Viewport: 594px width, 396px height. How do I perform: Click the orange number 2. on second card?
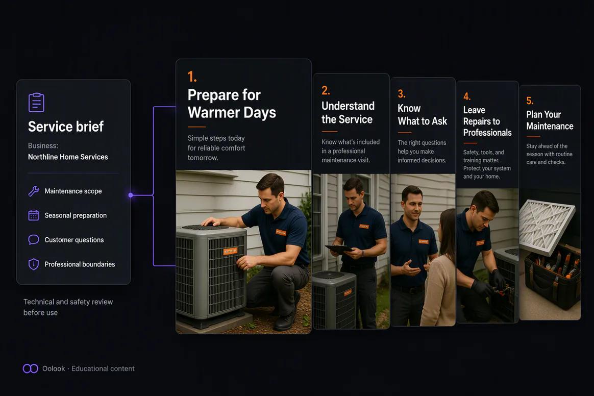326,90
